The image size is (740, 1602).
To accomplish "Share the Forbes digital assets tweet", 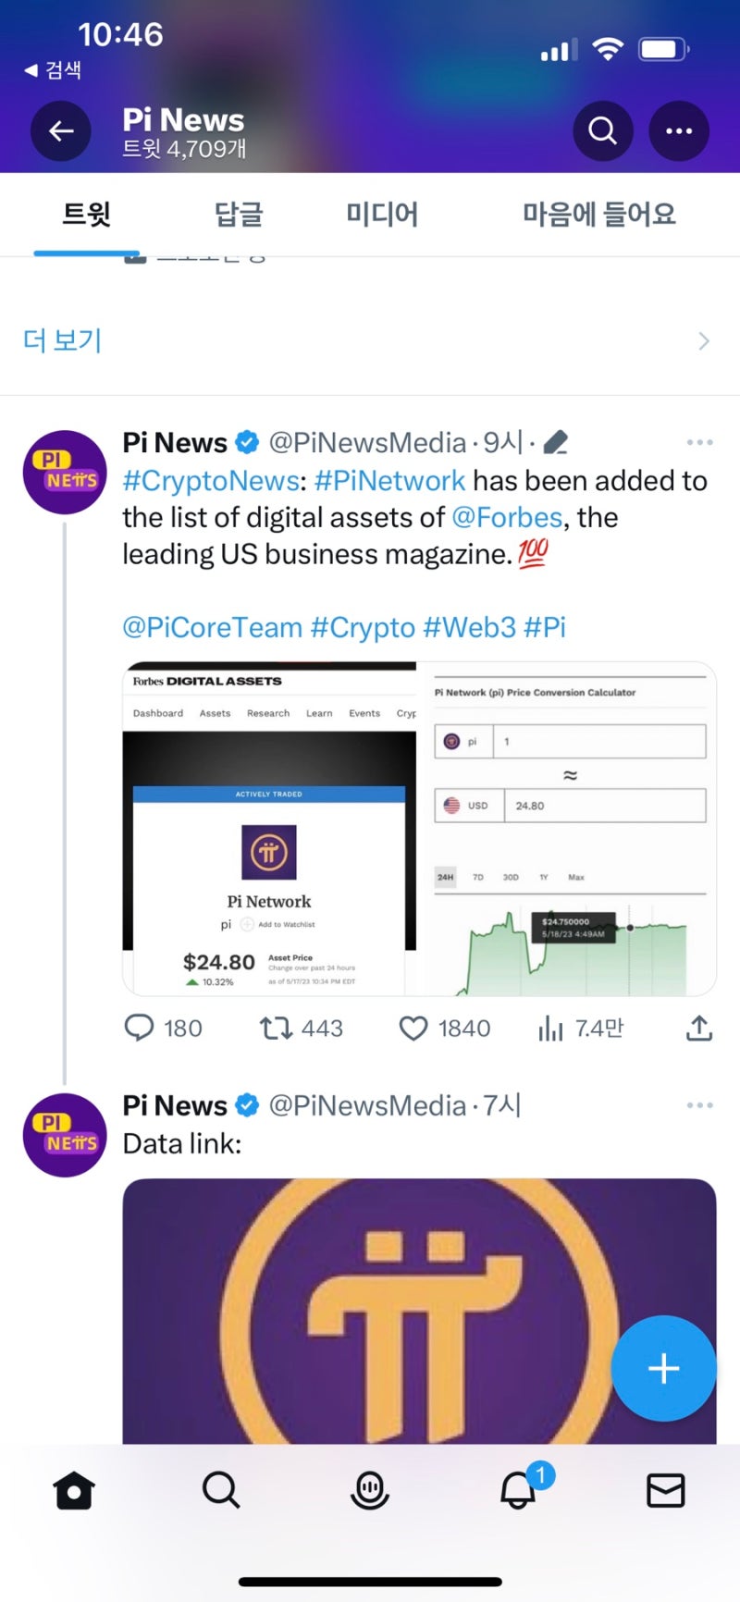I will point(699,1028).
